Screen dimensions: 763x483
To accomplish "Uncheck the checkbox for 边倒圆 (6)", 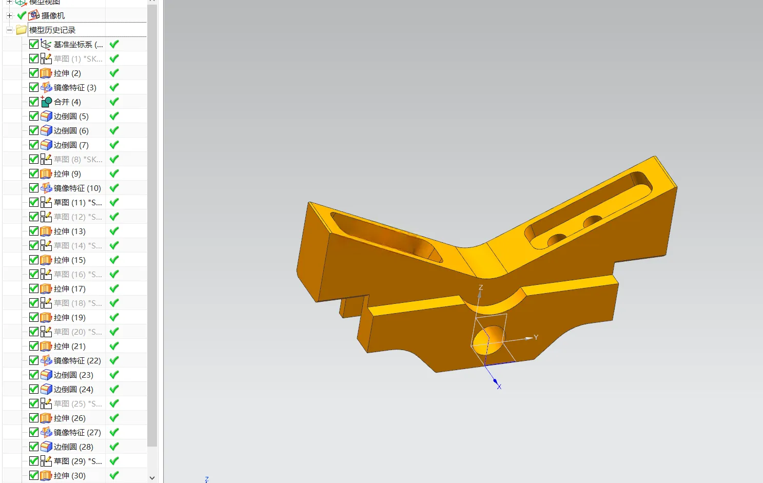I will tap(34, 131).
